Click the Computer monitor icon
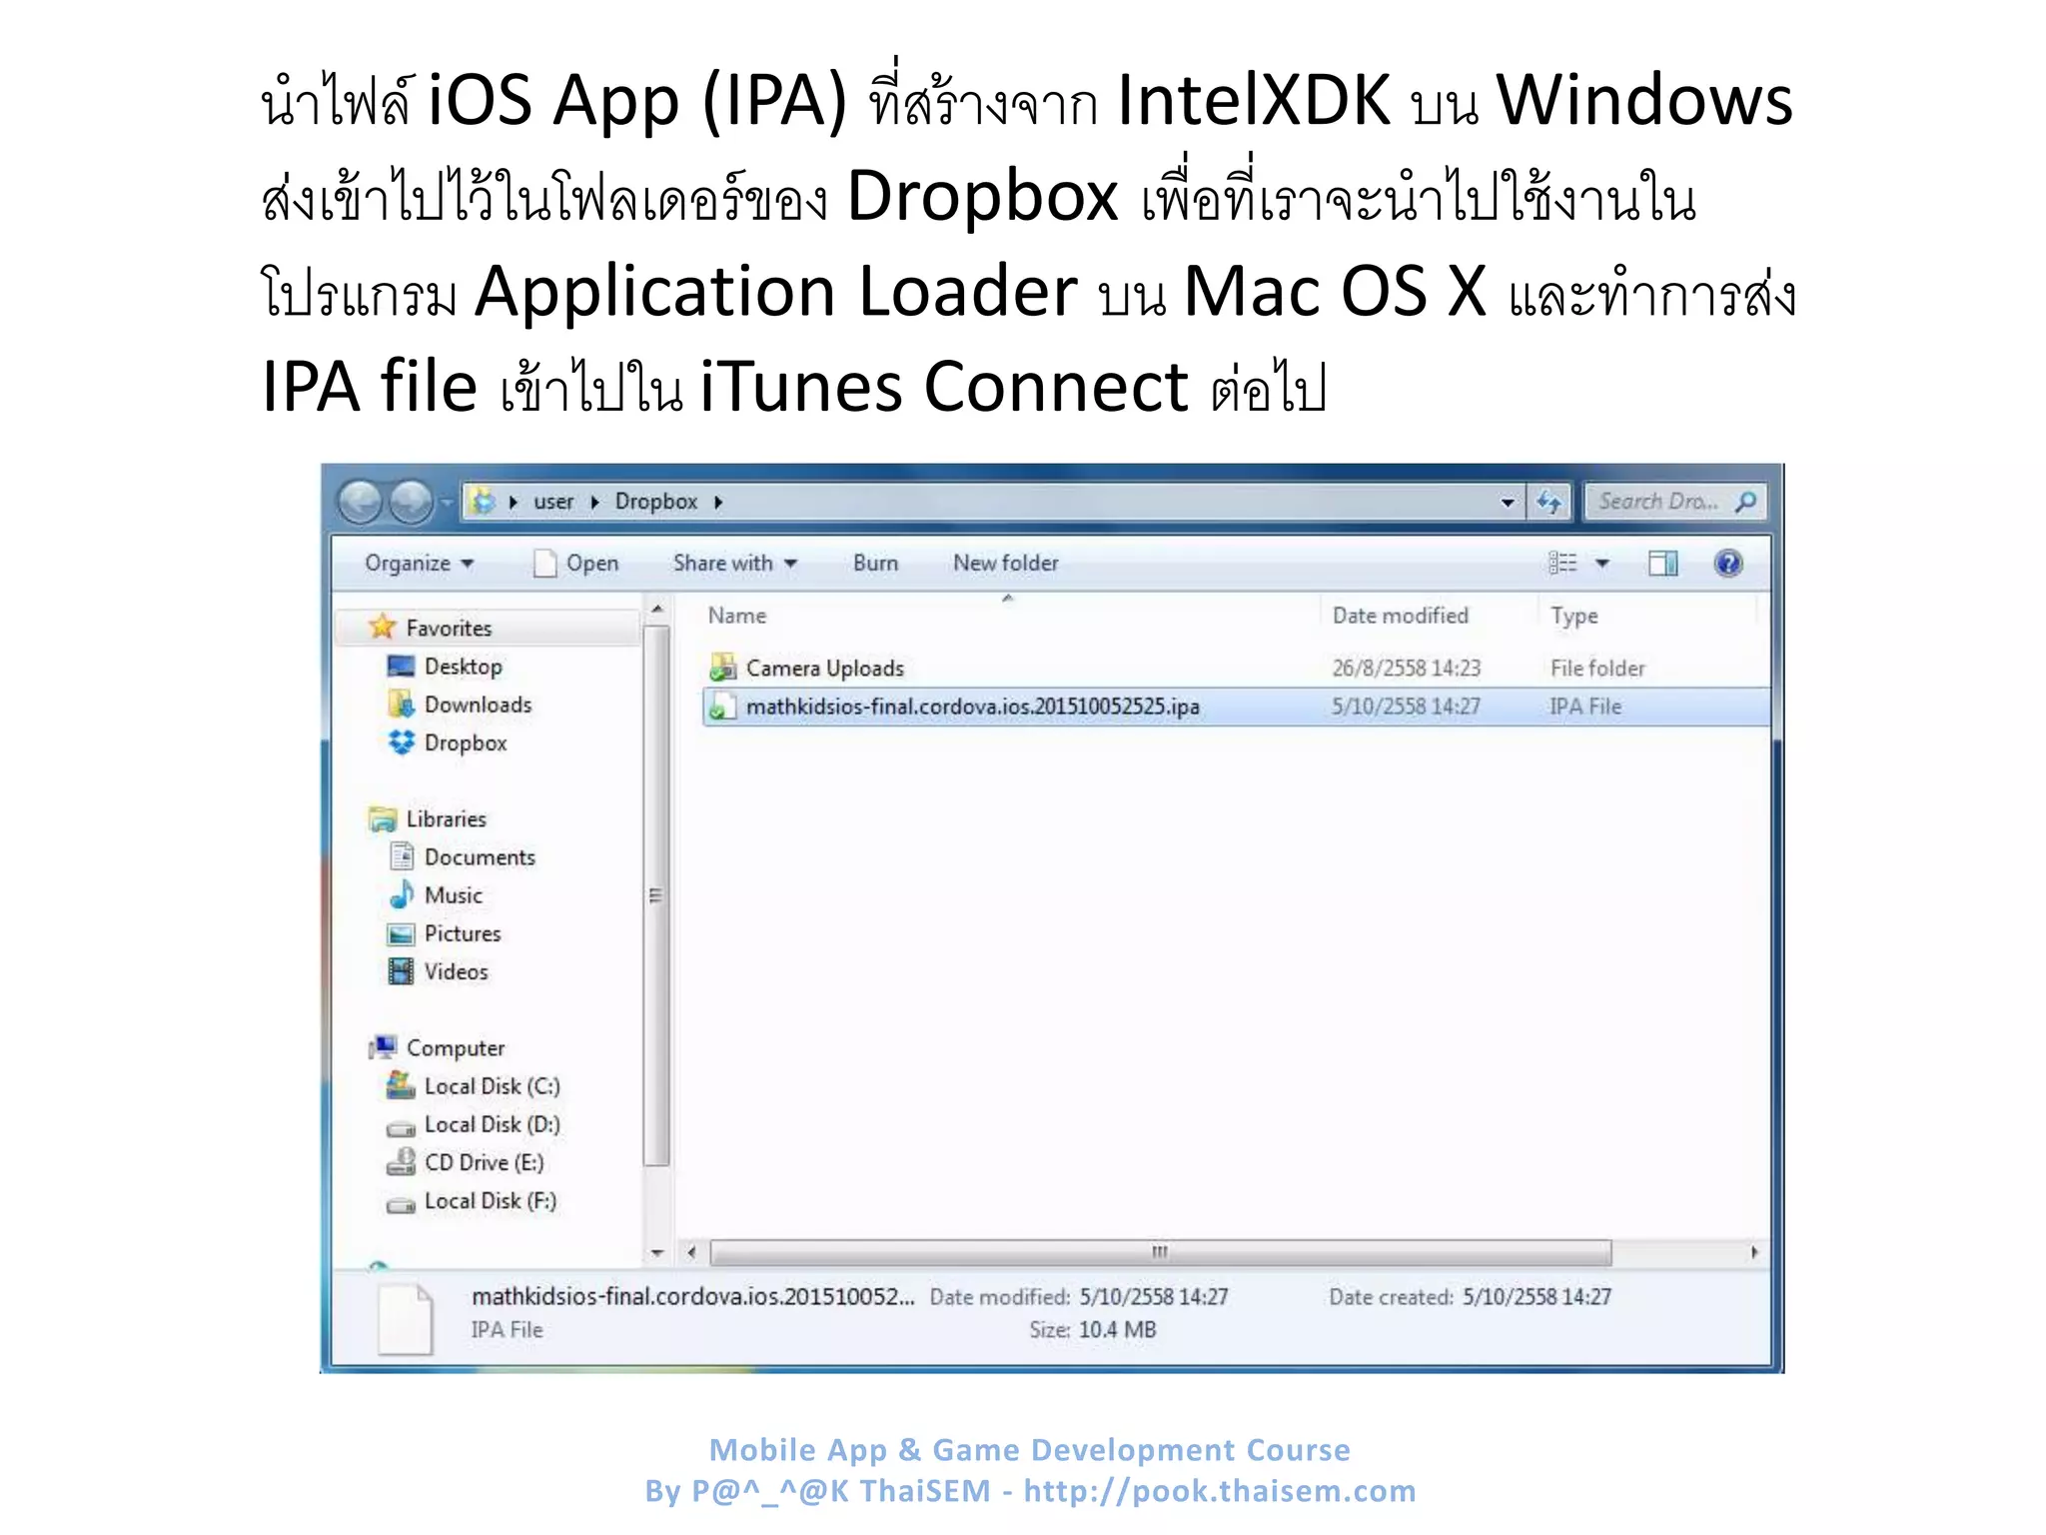The height and width of the screenshot is (1535, 2046). (383, 1047)
